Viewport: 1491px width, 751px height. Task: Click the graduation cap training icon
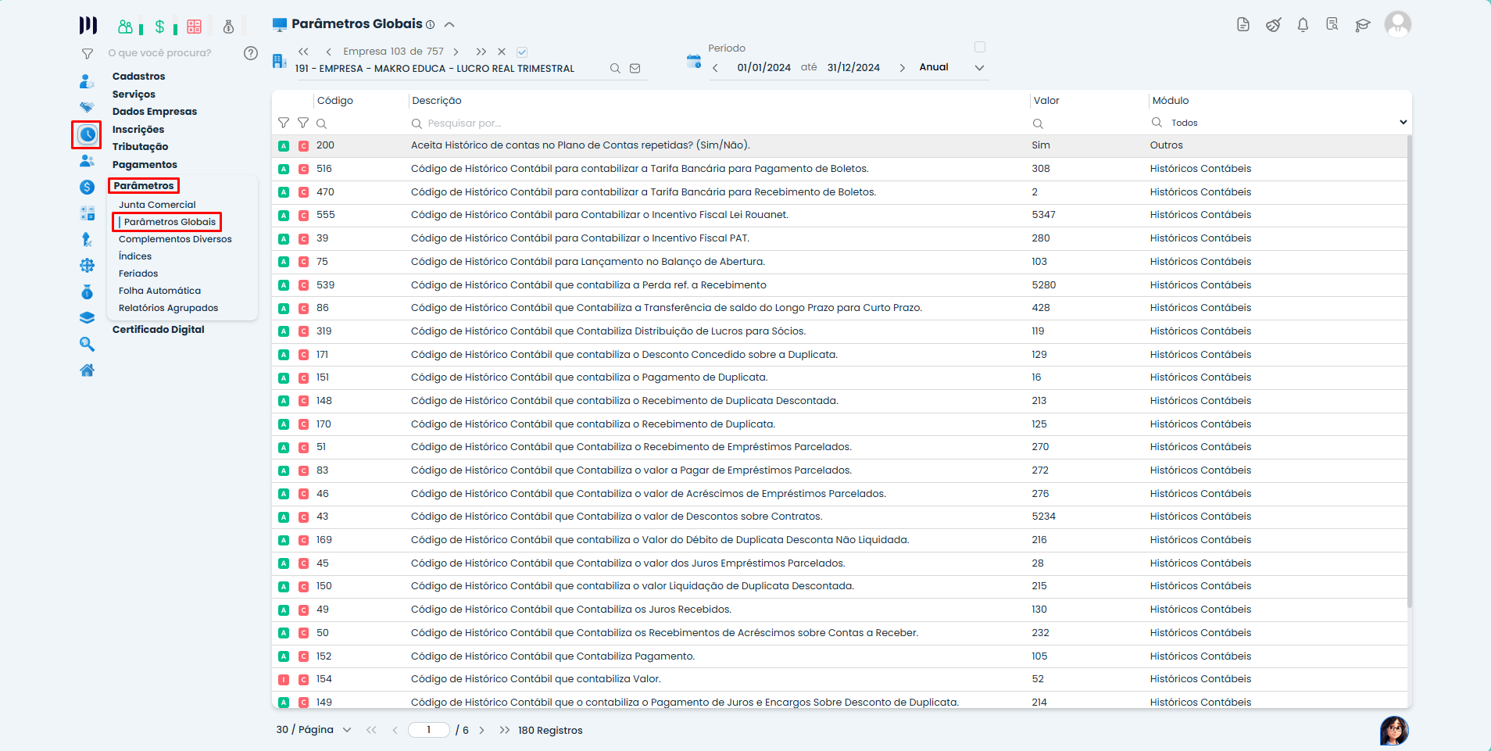point(1363,25)
